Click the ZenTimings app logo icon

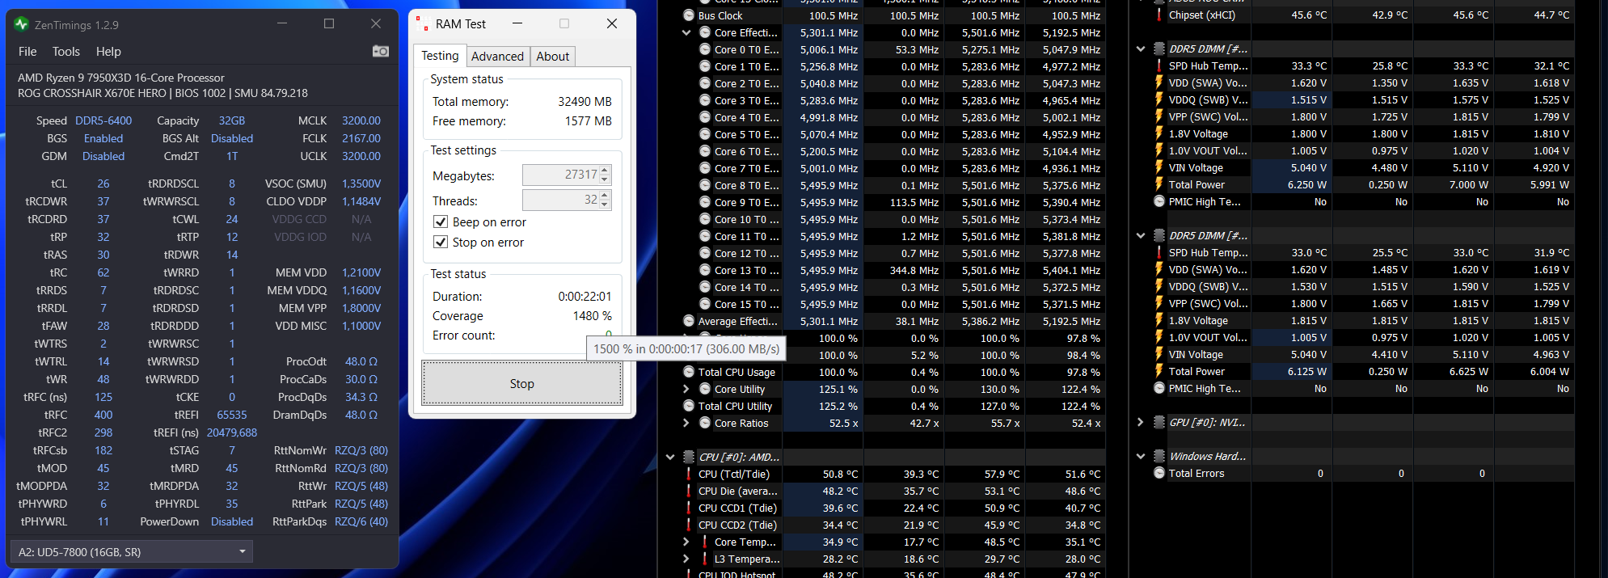[22, 24]
